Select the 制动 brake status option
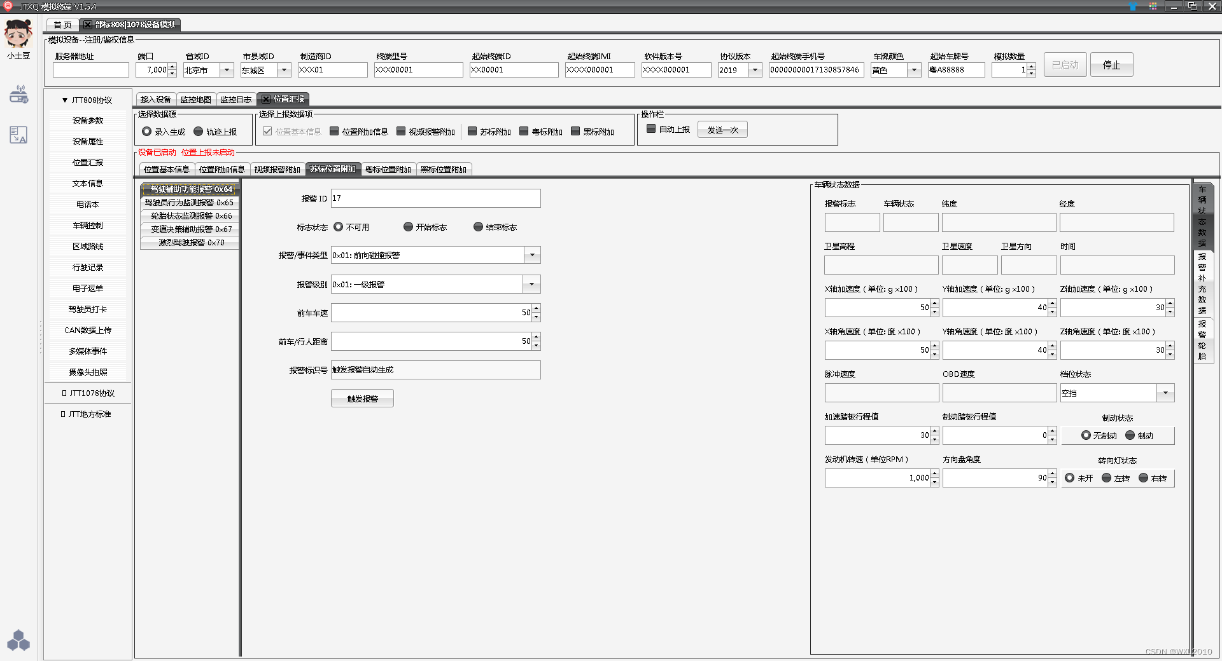This screenshot has width=1222, height=661. point(1130,435)
